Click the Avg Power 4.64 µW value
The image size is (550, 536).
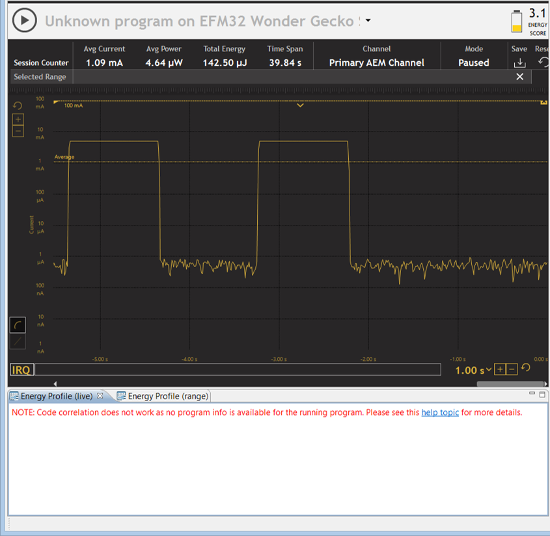coord(164,63)
